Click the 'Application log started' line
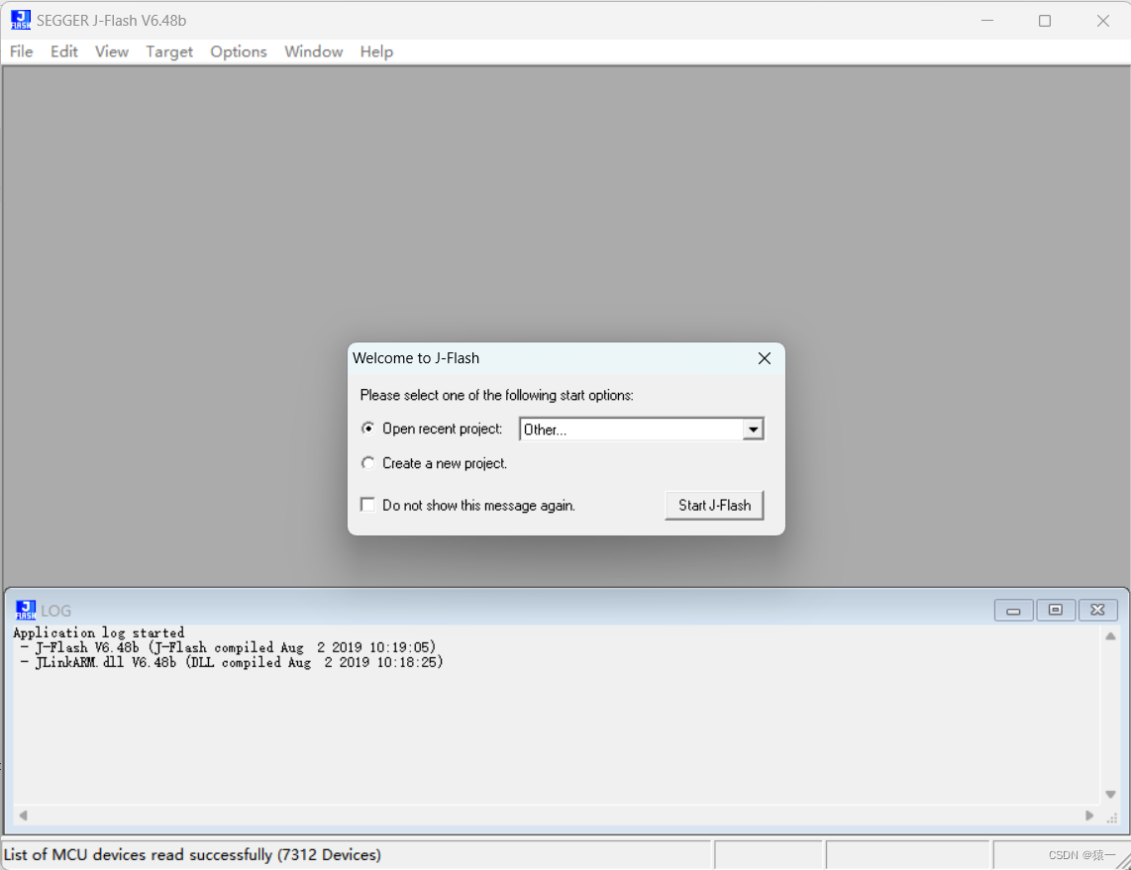 click(x=99, y=632)
